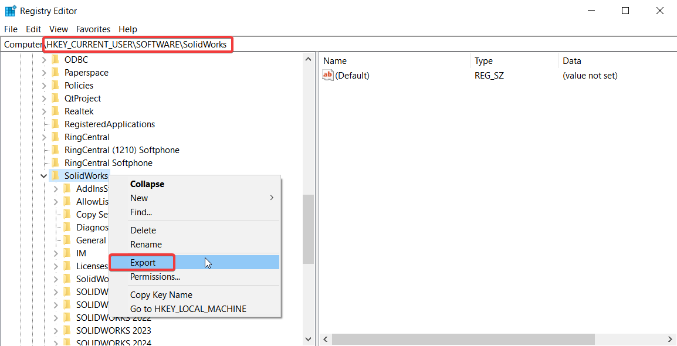The width and height of the screenshot is (677, 346).
Task: Choose Collapse in the context menu
Action: coord(195,184)
